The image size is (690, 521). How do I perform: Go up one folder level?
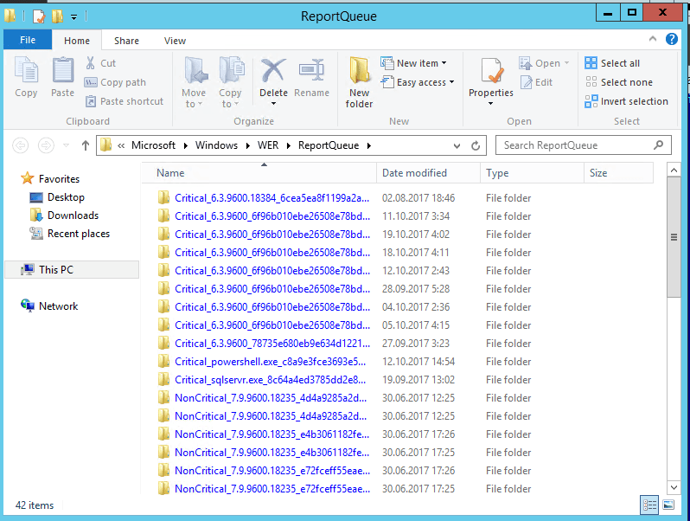click(86, 145)
